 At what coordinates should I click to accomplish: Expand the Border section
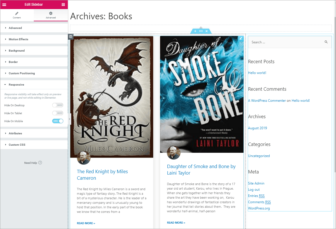click(34, 62)
